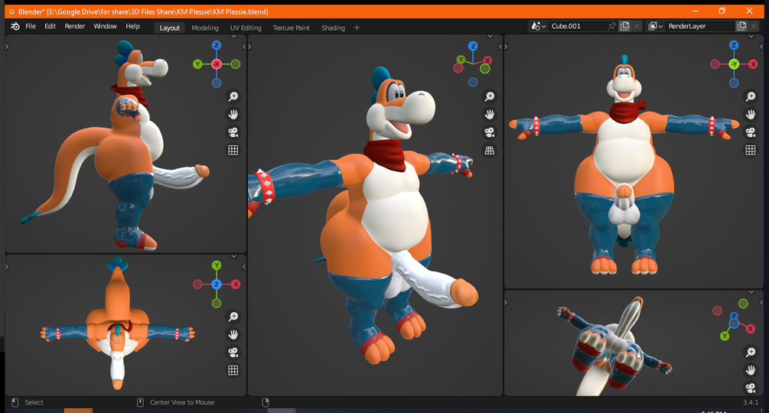Toggle camera view in bottom-left top-view viewport

[233, 353]
